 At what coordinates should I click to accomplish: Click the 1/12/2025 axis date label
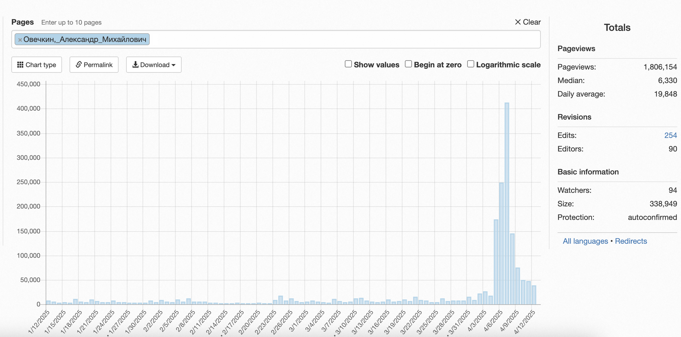pos(40,321)
